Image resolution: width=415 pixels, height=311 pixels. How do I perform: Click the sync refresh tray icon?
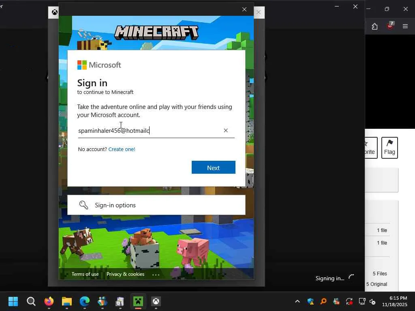[x=349, y=301]
